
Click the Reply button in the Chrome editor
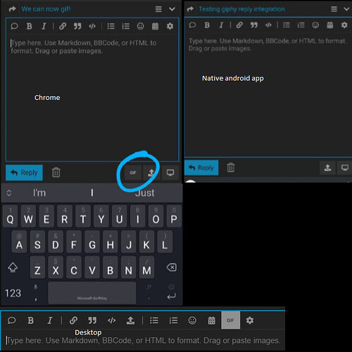pyautogui.click(x=24, y=172)
